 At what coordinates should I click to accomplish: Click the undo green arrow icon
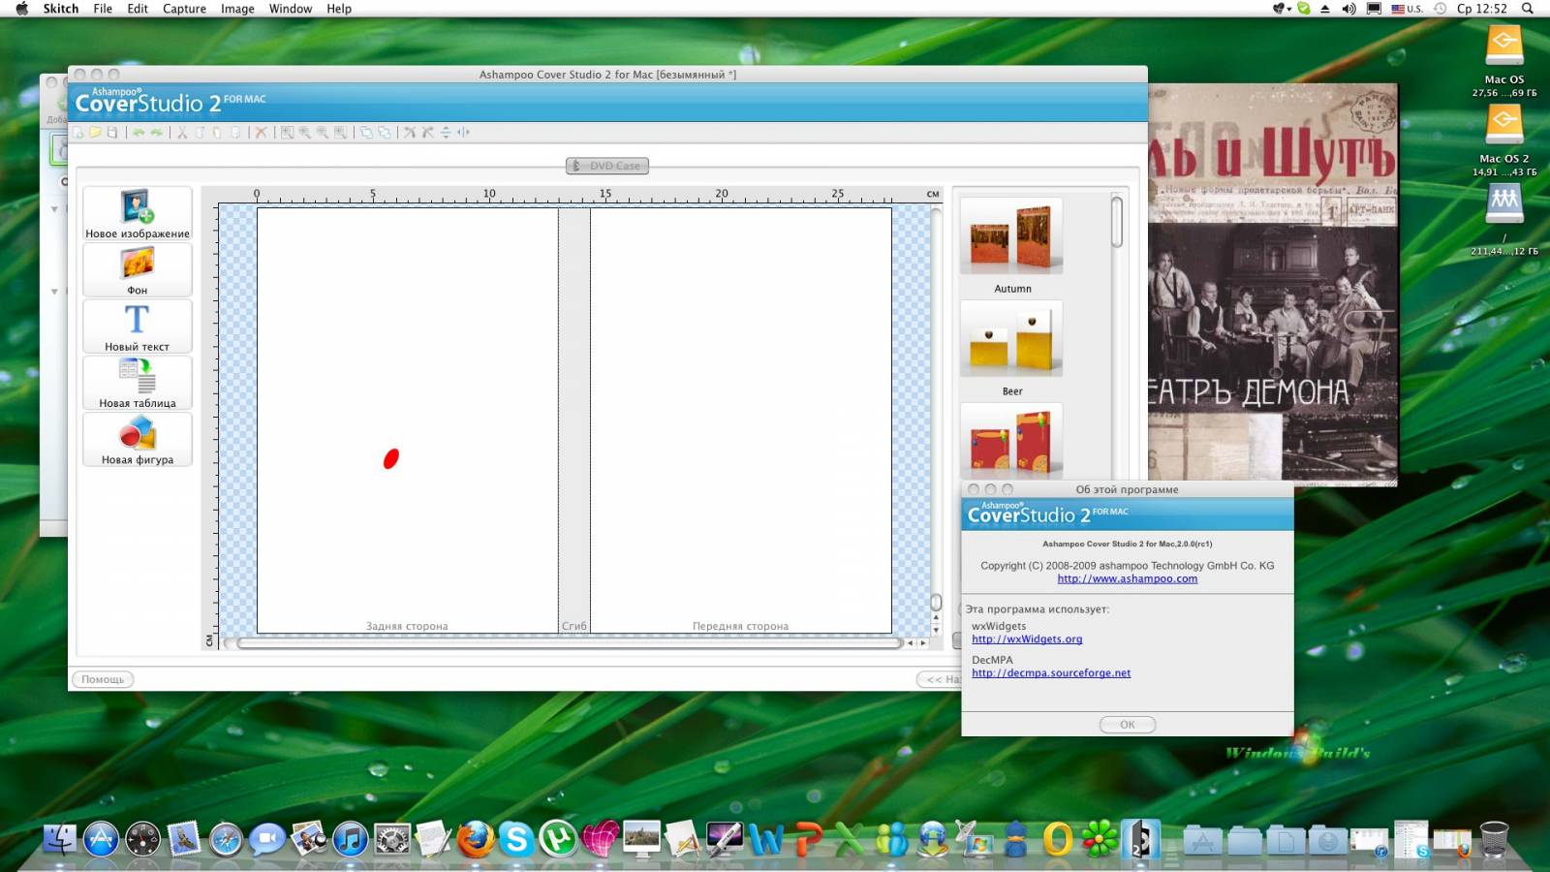[x=139, y=133]
